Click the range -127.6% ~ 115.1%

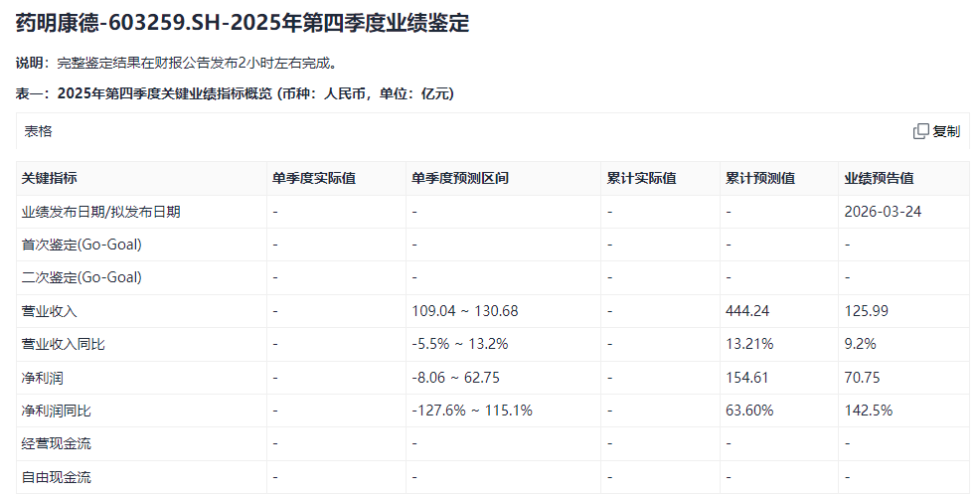[472, 411]
